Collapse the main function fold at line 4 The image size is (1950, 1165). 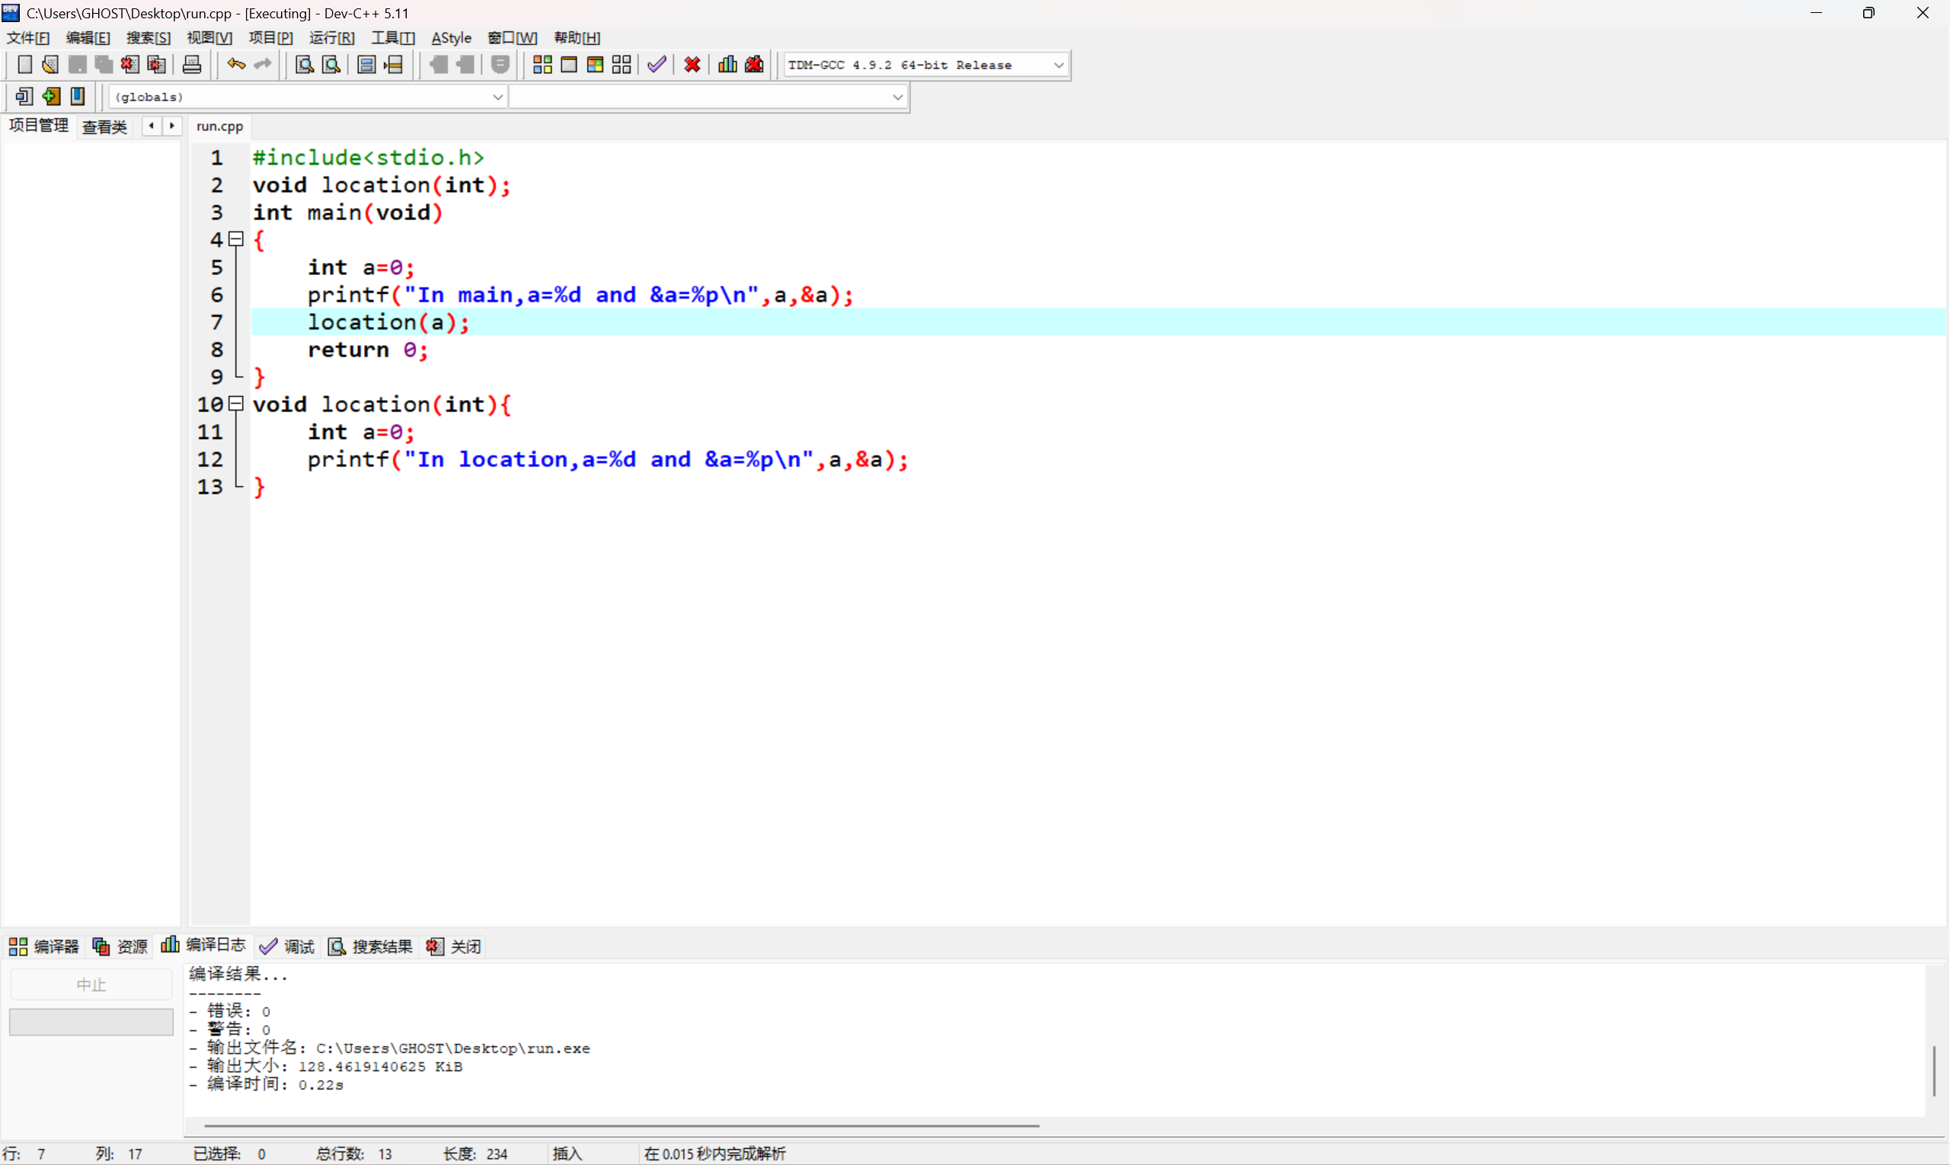[x=235, y=238]
